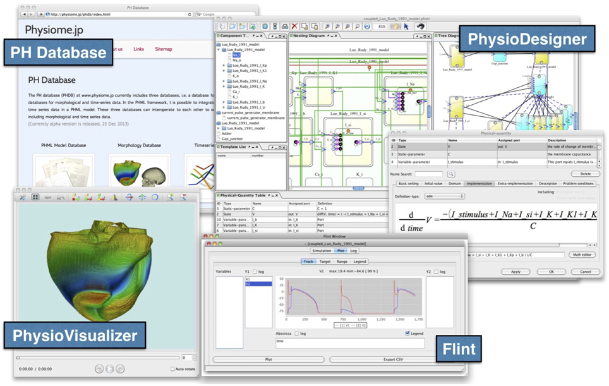The width and height of the screenshot is (609, 386).
Task: Close the Template List panel tab with its X
Action: (257, 147)
